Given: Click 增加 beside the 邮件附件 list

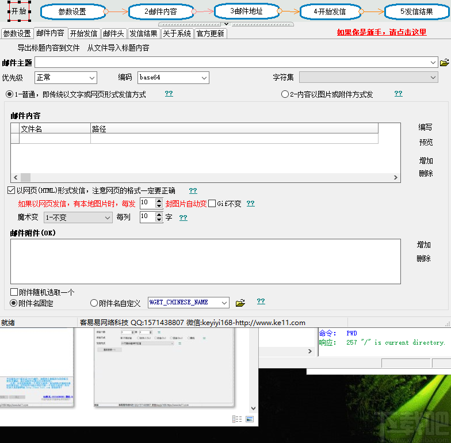Looking at the screenshot, I should (x=423, y=245).
